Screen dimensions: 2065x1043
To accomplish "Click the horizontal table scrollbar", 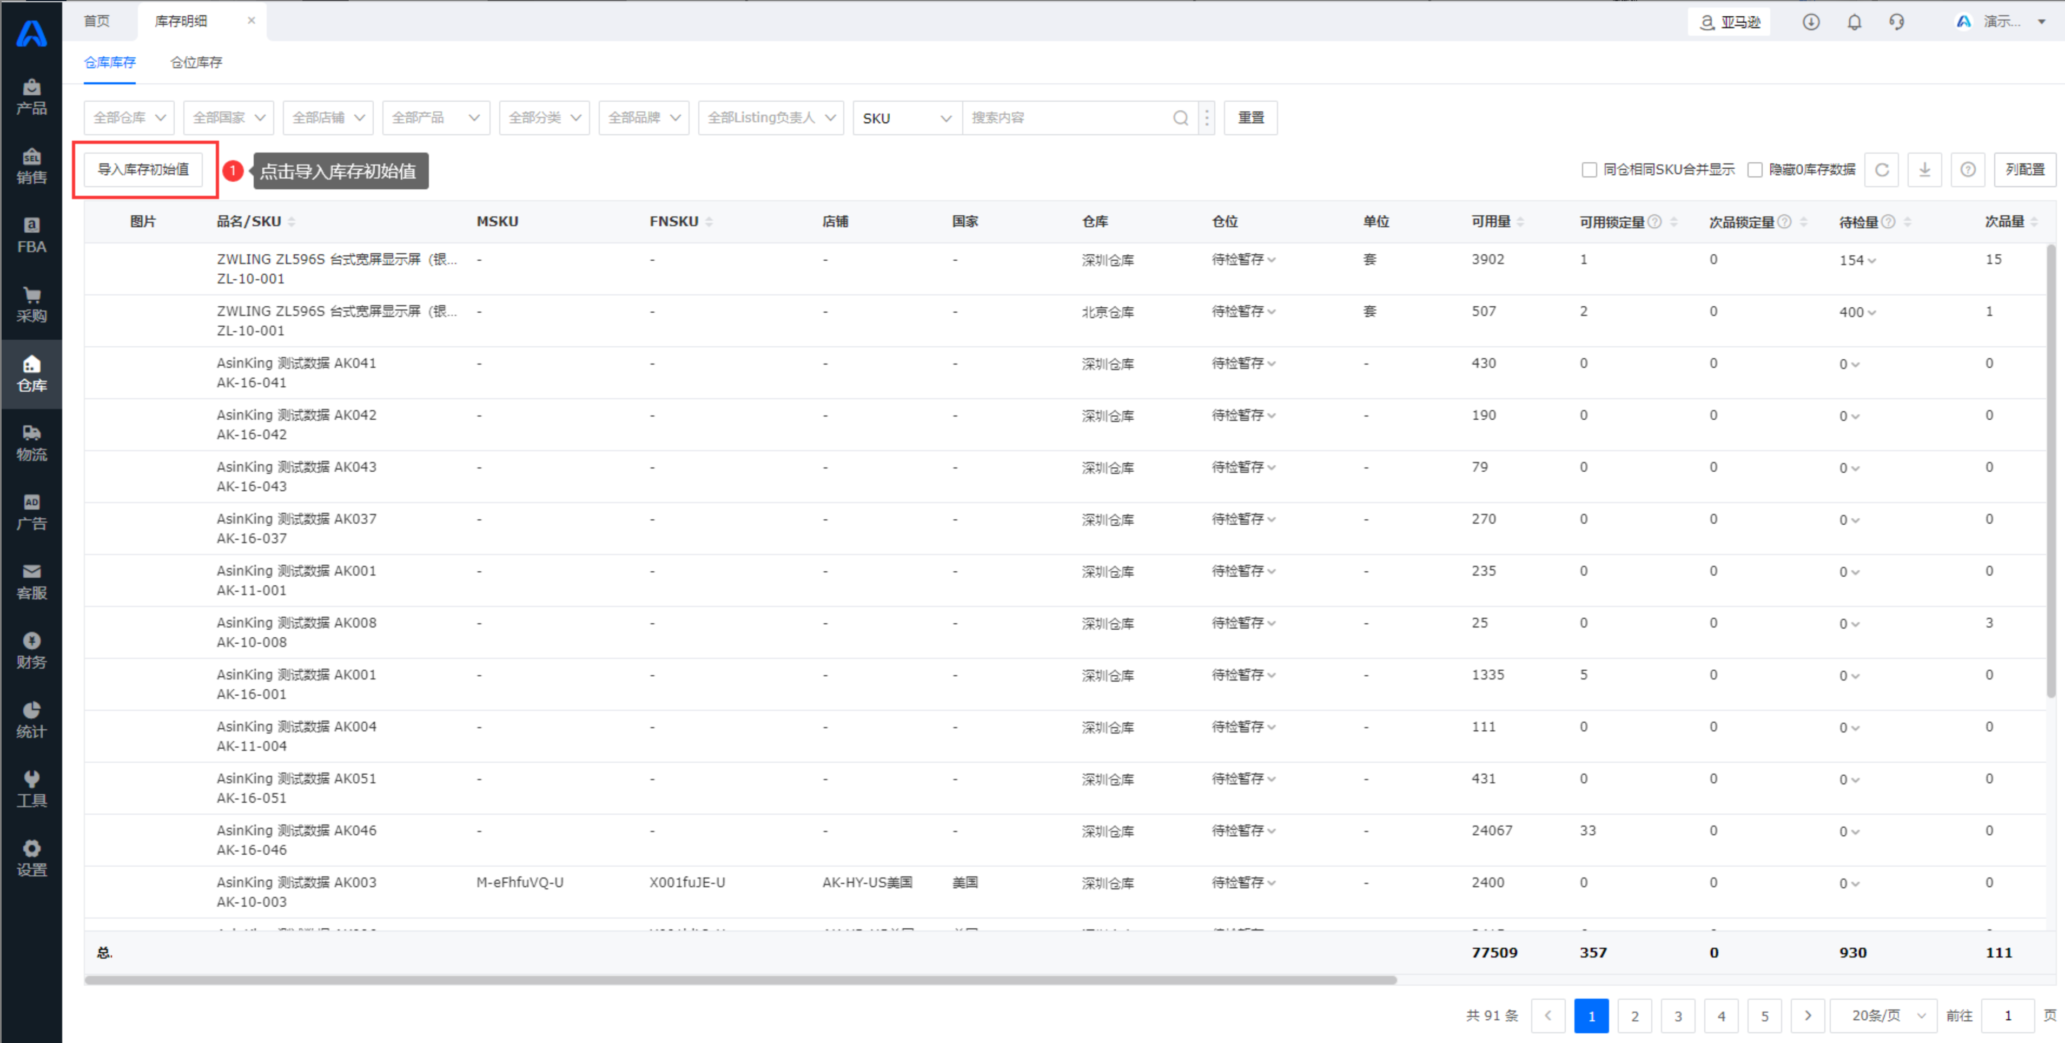I will pos(741,980).
